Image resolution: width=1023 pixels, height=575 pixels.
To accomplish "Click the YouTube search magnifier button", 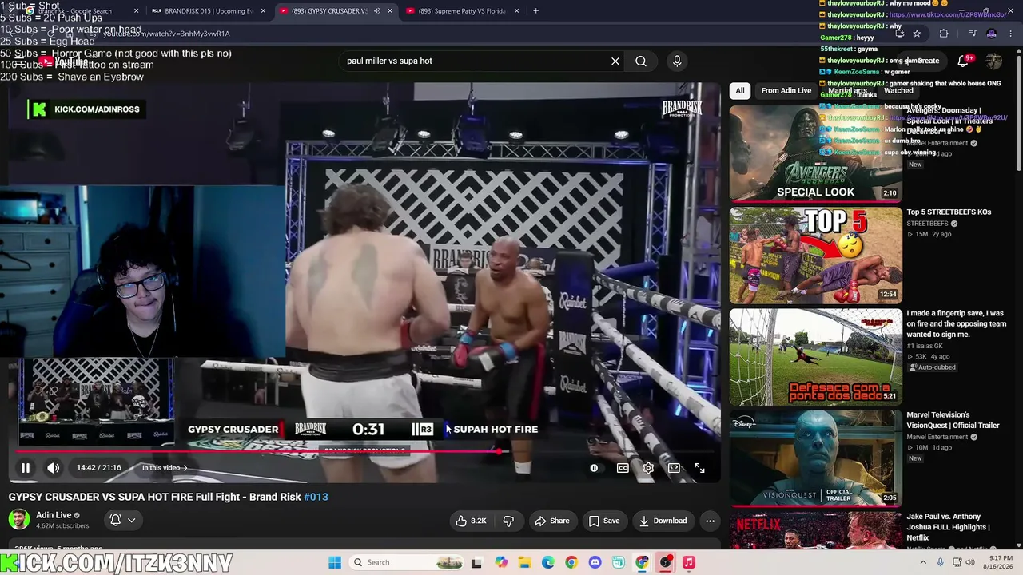I will coord(641,61).
